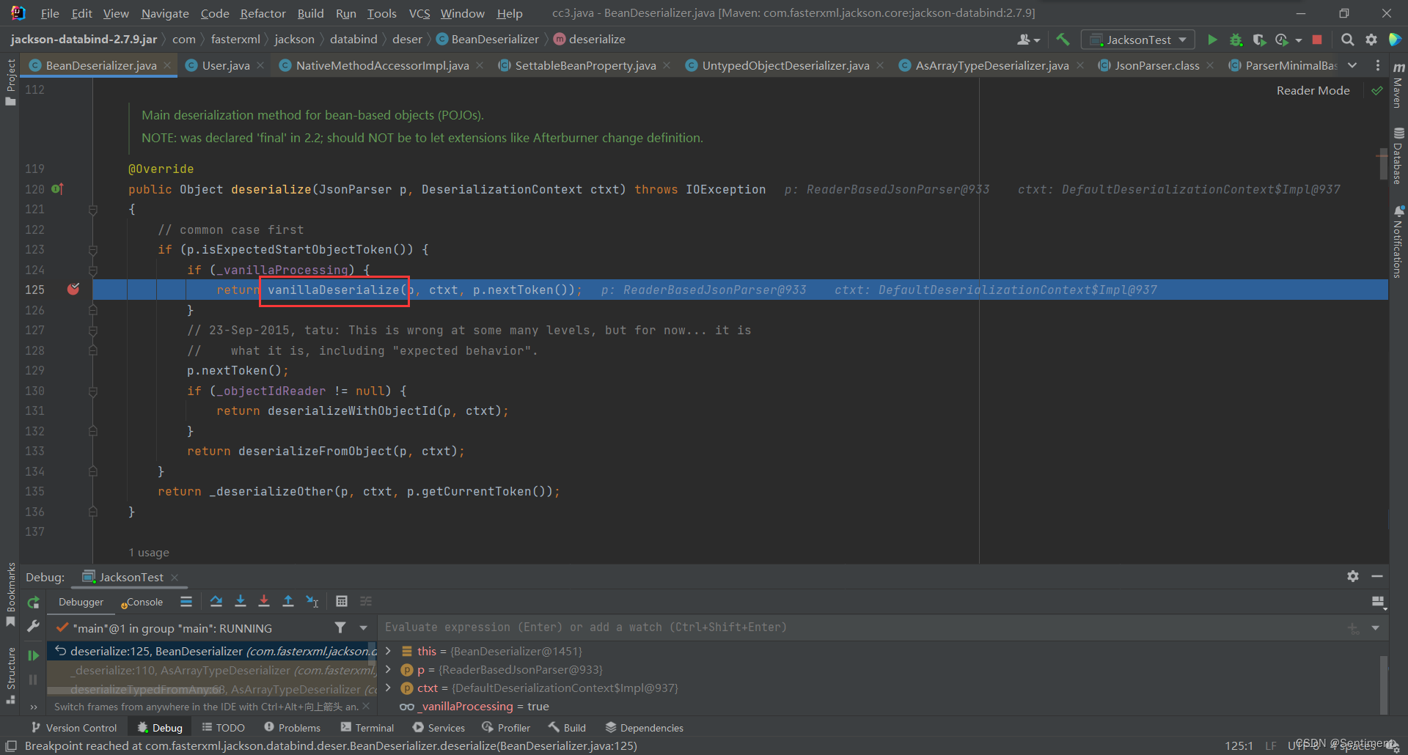Select the _deserialize:110 AsArrayTypeDeserializer frame
The height and width of the screenshot is (755, 1408).
pos(213,670)
